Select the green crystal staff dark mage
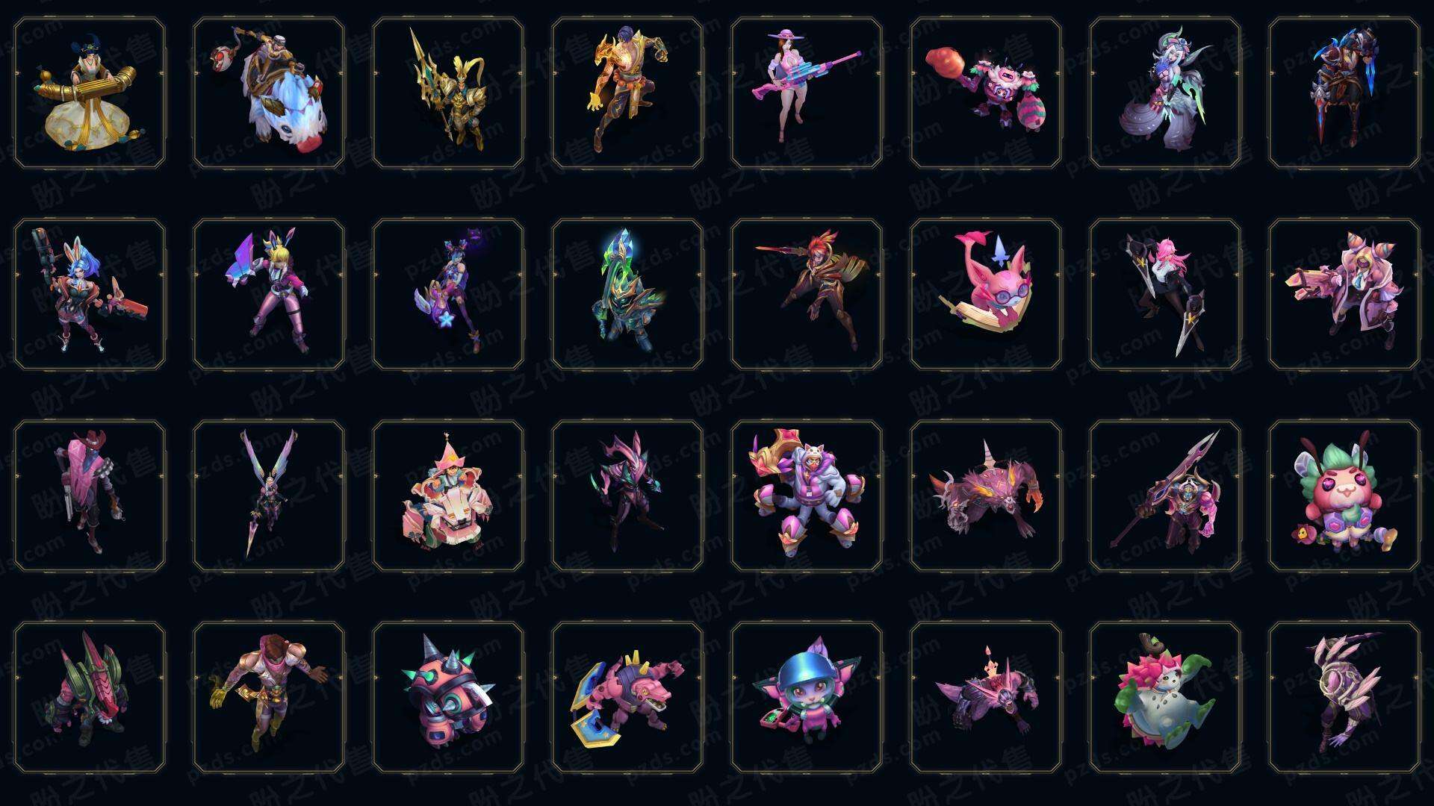Screen dimensions: 1434x806 click(x=627, y=294)
